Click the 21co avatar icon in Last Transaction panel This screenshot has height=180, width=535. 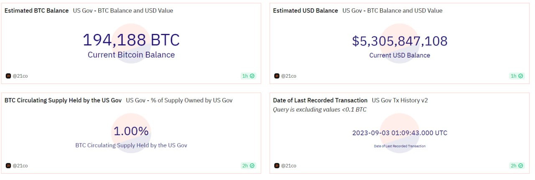[x=277, y=166]
